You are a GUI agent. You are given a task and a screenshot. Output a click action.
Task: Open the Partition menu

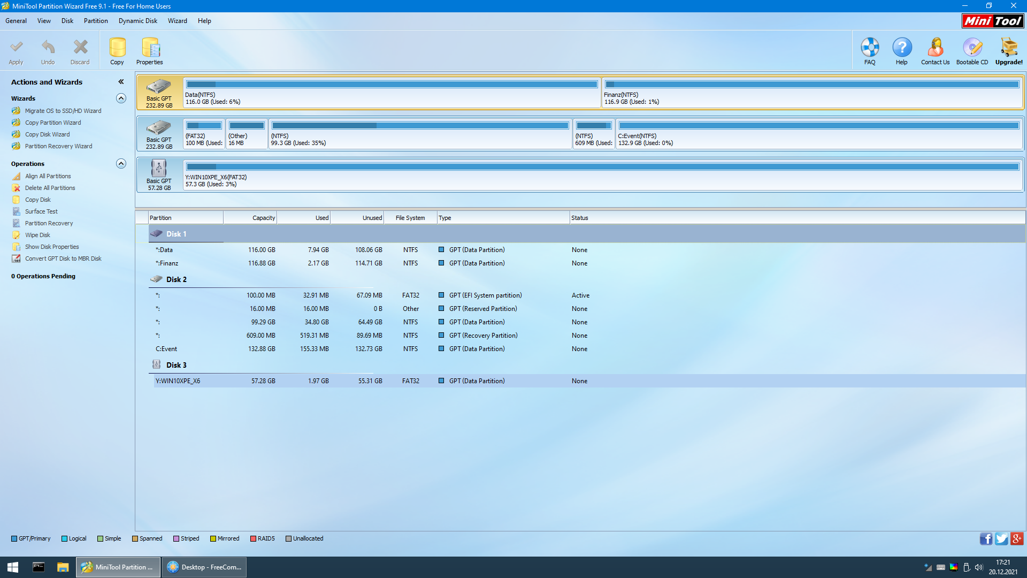(x=96, y=21)
